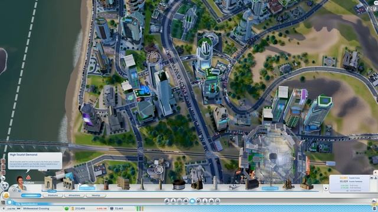Screen dimensions: 378x212
Task: Click the red warning triangle alert
Action: click(x=28, y=177)
